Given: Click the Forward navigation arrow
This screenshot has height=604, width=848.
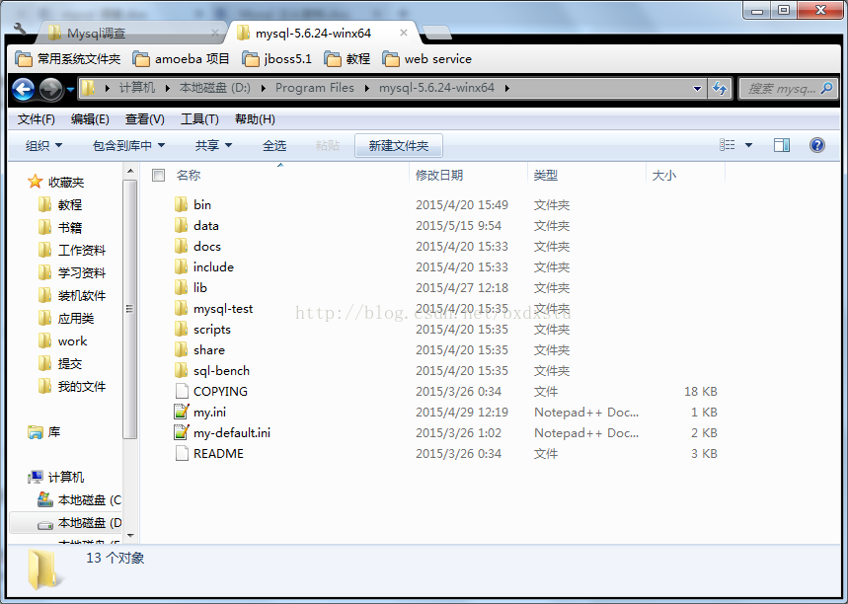Looking at the screenshot, I should (x=50, y=89).
